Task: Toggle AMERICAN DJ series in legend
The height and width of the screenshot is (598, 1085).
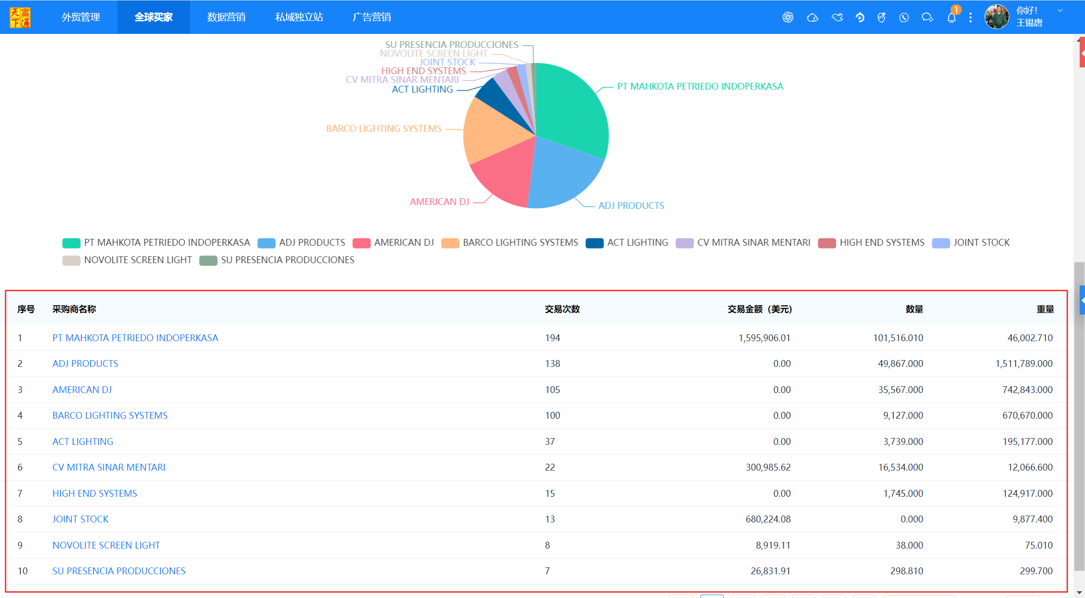Action: (x=393, y=243)
